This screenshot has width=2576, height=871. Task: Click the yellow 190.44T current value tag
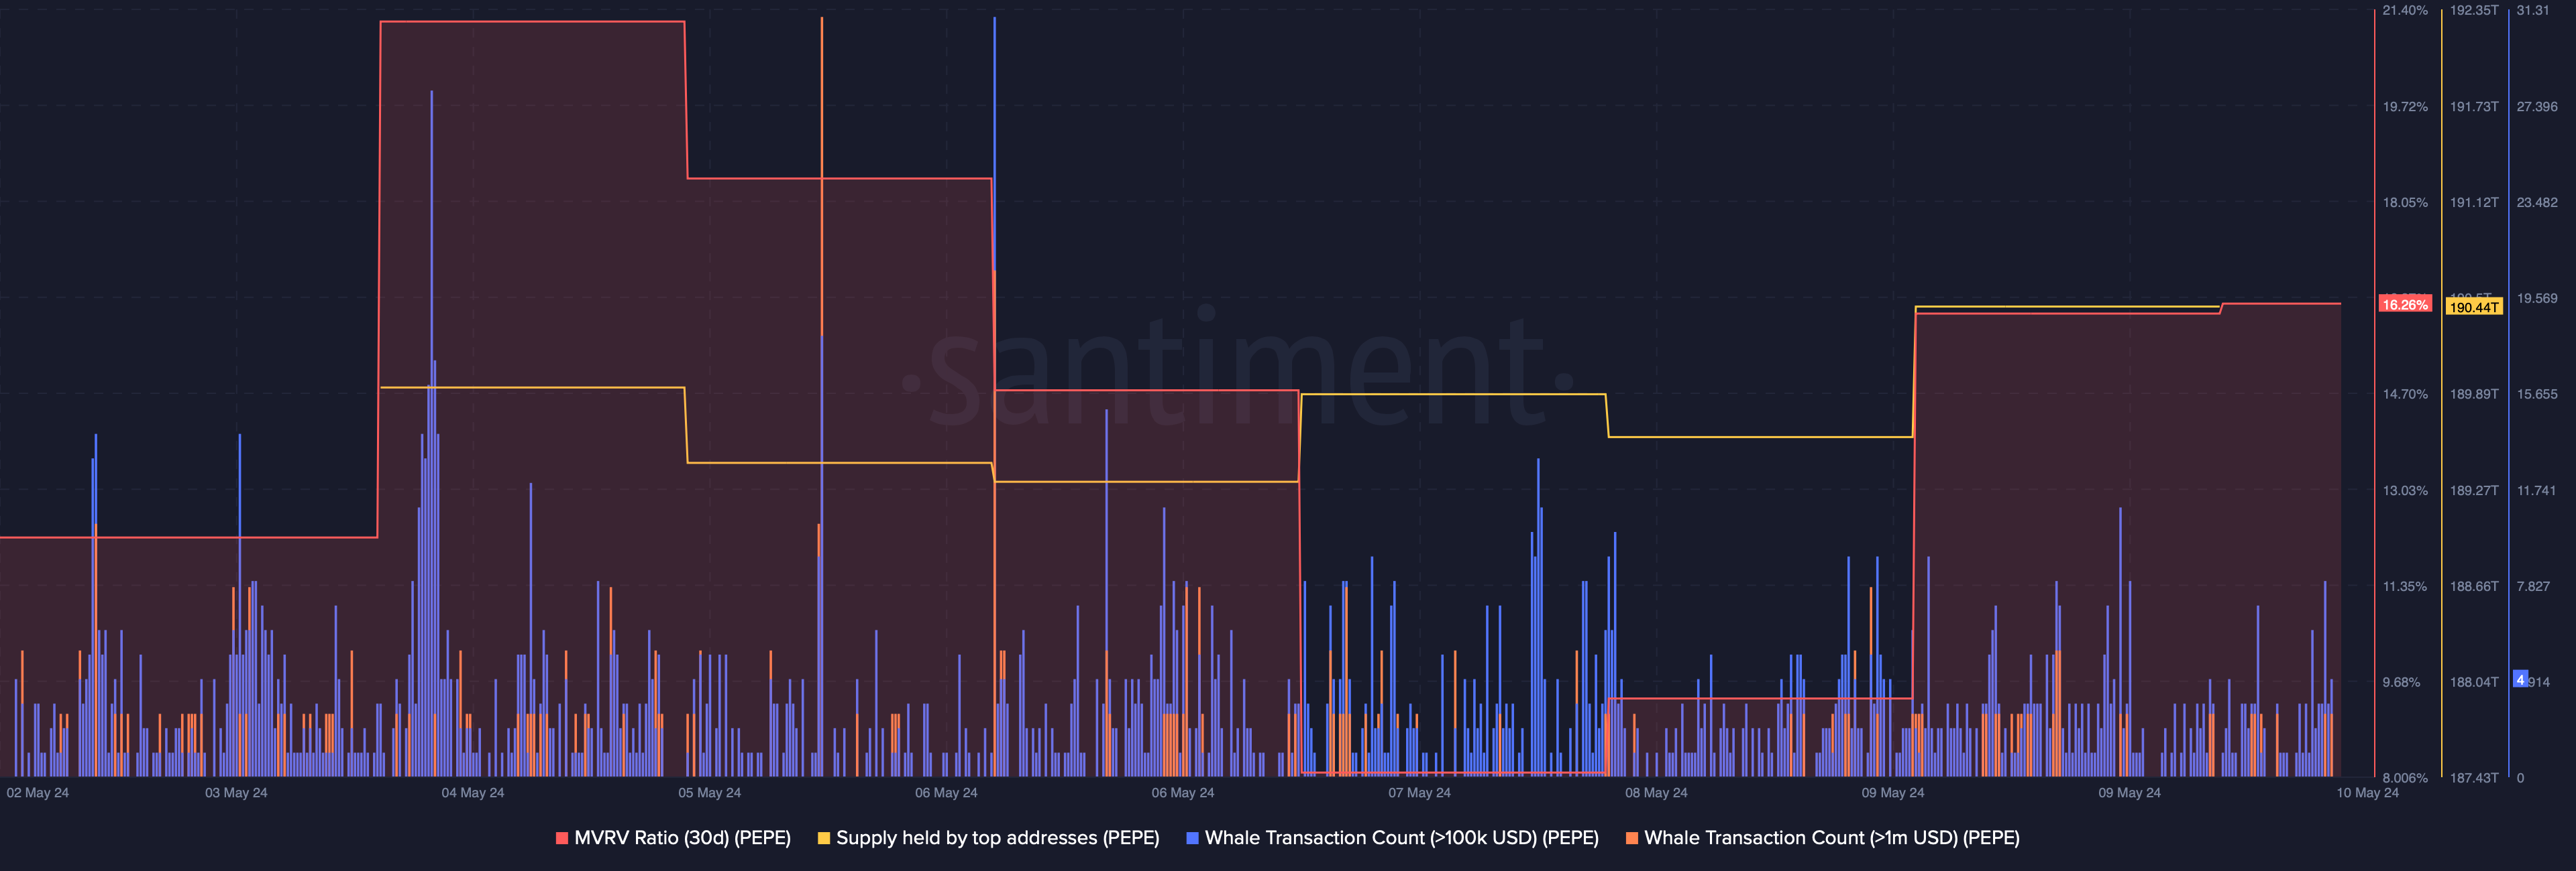pos(2474,307)
